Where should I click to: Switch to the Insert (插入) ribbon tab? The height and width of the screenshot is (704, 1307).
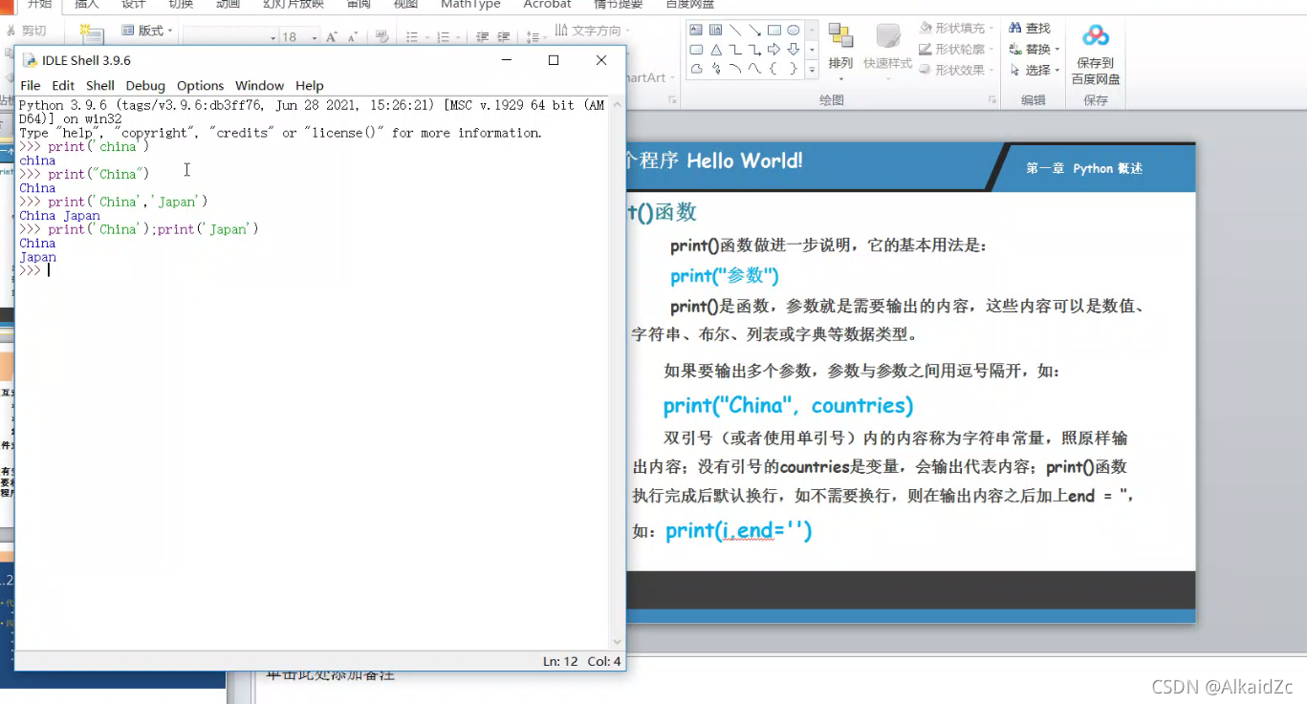86,6
